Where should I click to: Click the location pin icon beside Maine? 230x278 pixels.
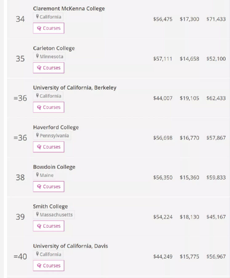38,175
